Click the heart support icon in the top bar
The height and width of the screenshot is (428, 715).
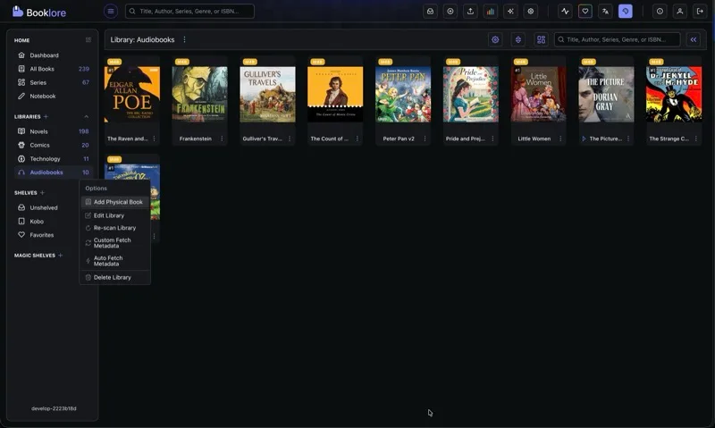click(585, 12)
